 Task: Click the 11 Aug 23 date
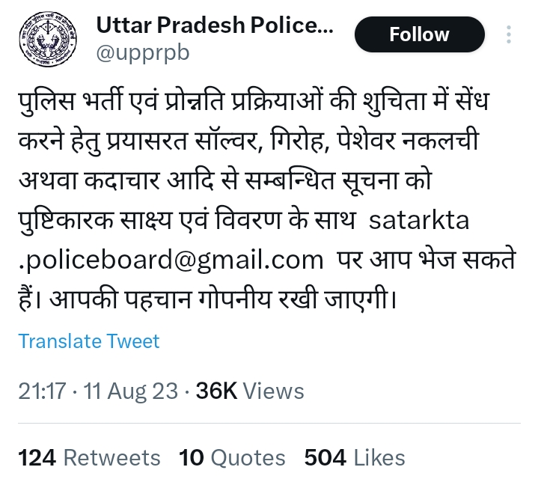tap(130, 391)
